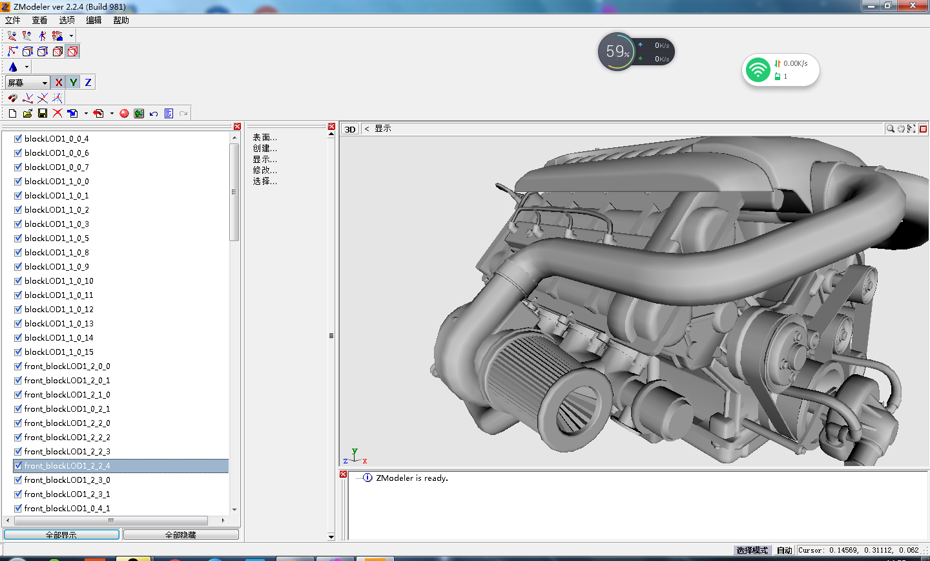Screen dimensions: 930x561
Task: Toggle checkbox for blockLOD1_1_0_15
Action: [18, 352]
